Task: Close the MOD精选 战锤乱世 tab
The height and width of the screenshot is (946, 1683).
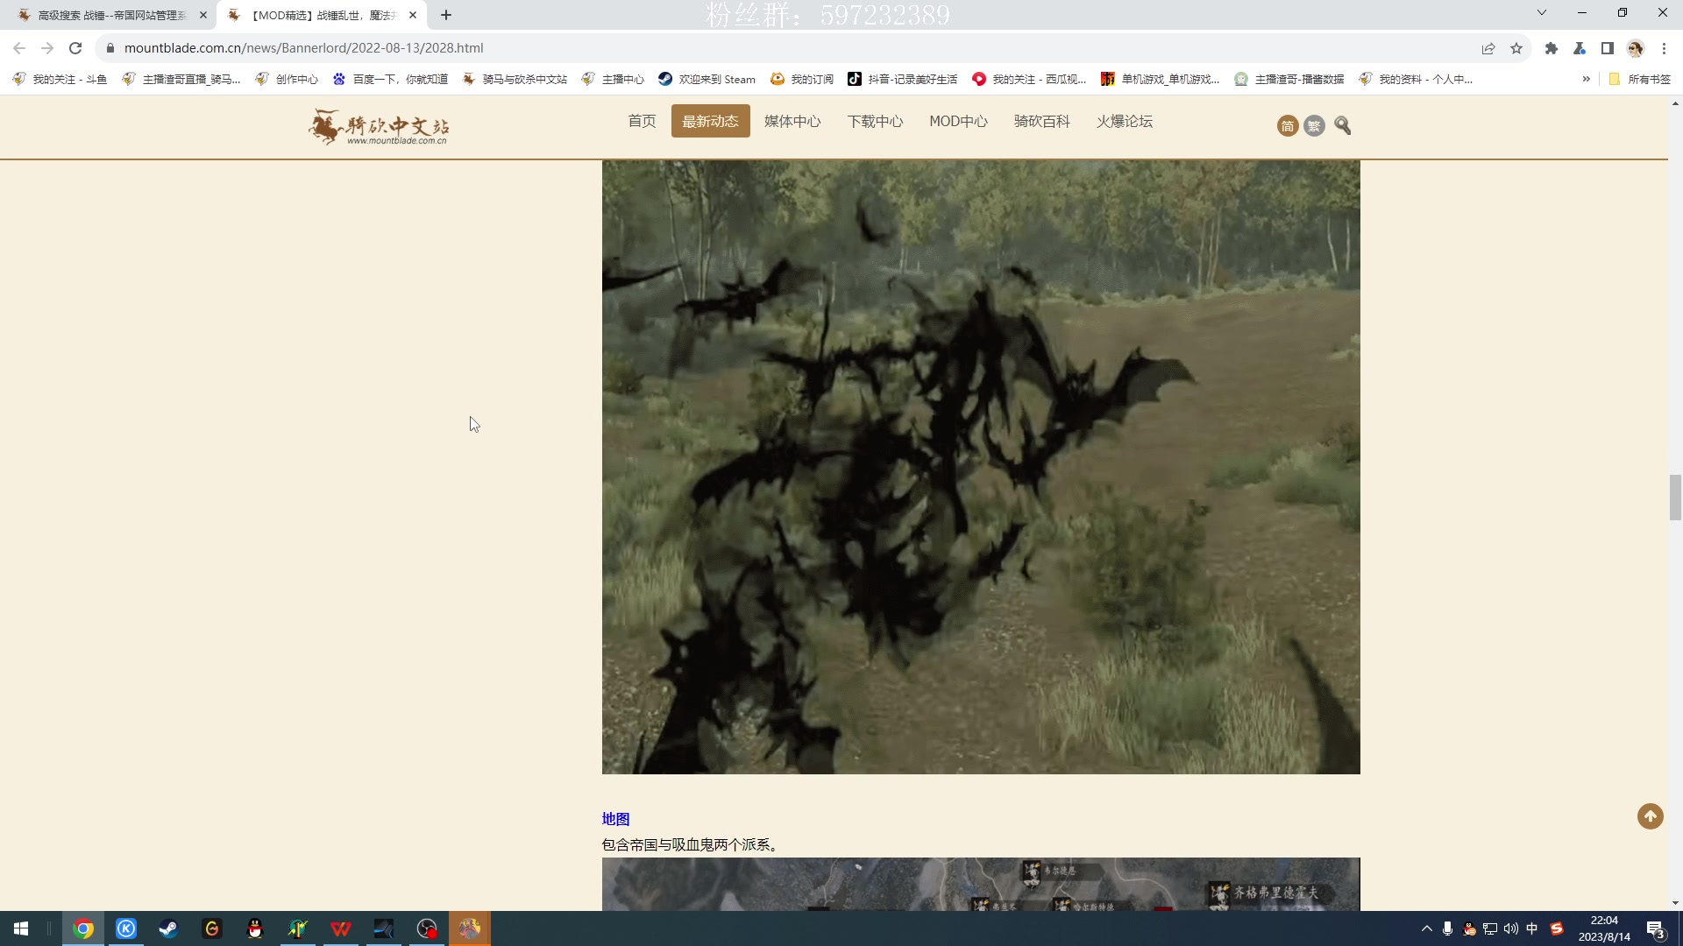Action: pos(413,15)
